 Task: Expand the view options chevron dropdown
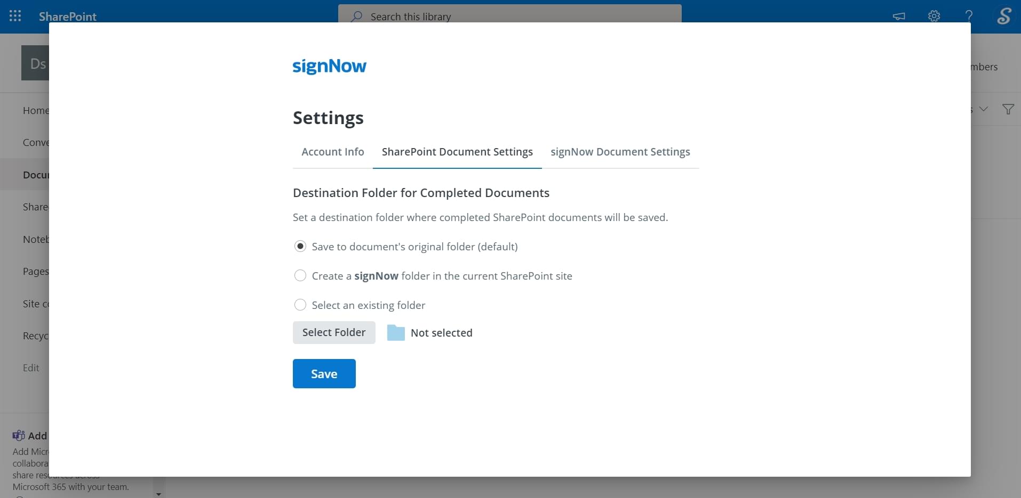(x=984, y=109)
